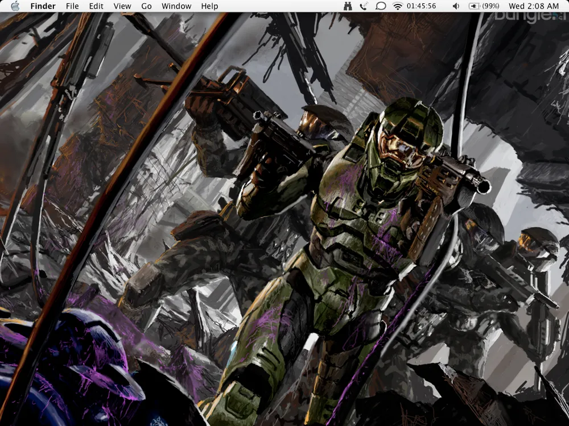
Task: Click the Wed 2:08 AM clock
Action: [533, 6]
